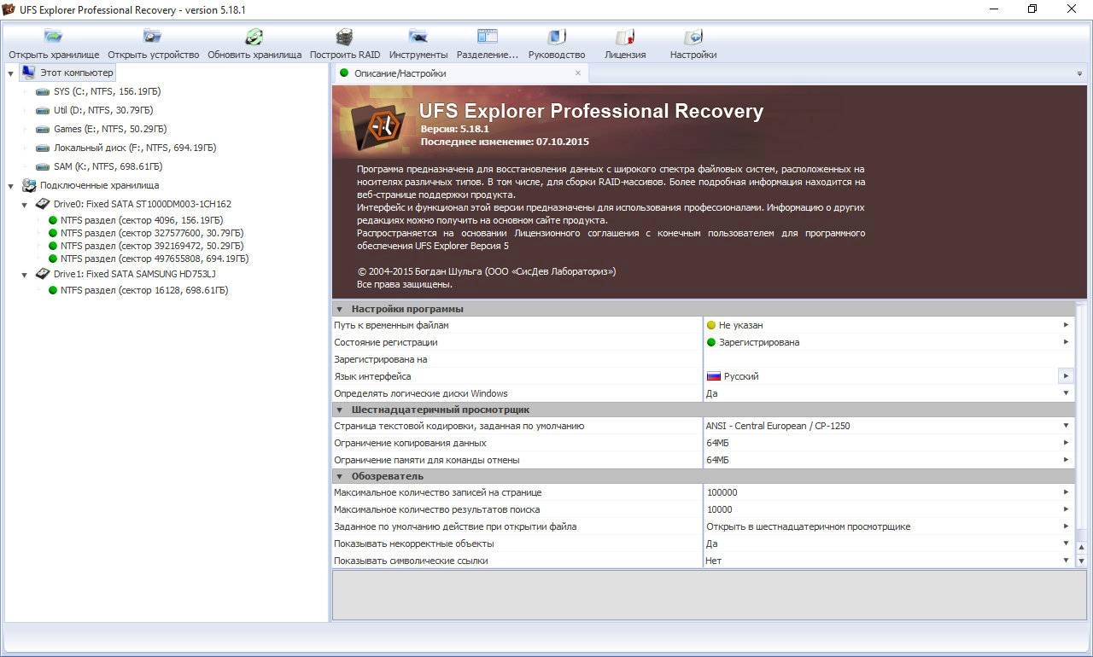Image resolution: width=1093 pixels, height=657 pixels.
Task: Click the 100000 records per page value
Action: [722, 492]
